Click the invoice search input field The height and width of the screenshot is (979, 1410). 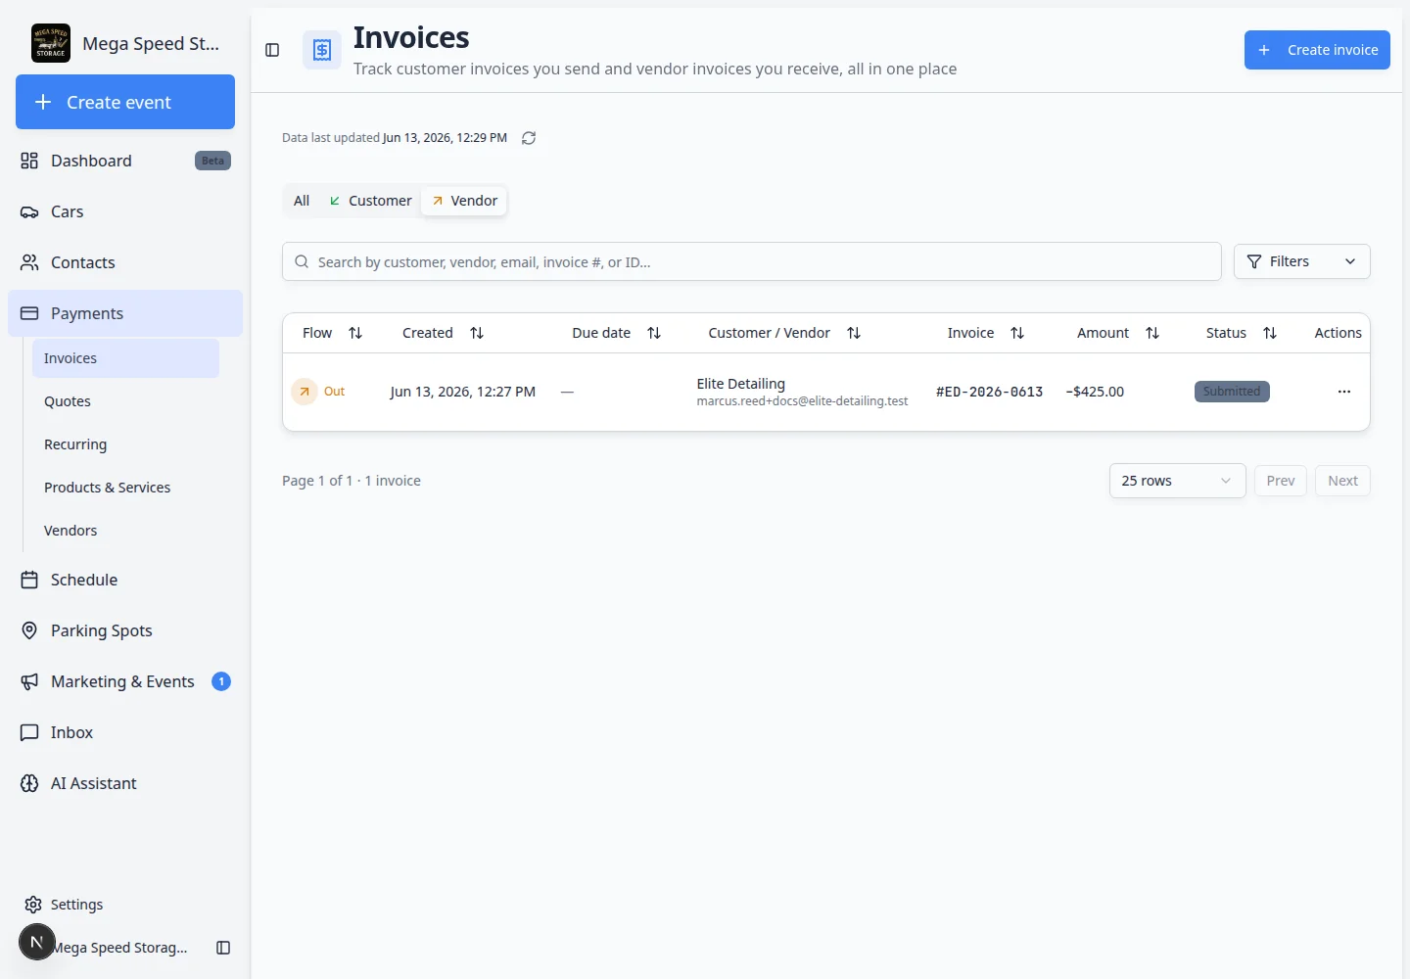752,261
